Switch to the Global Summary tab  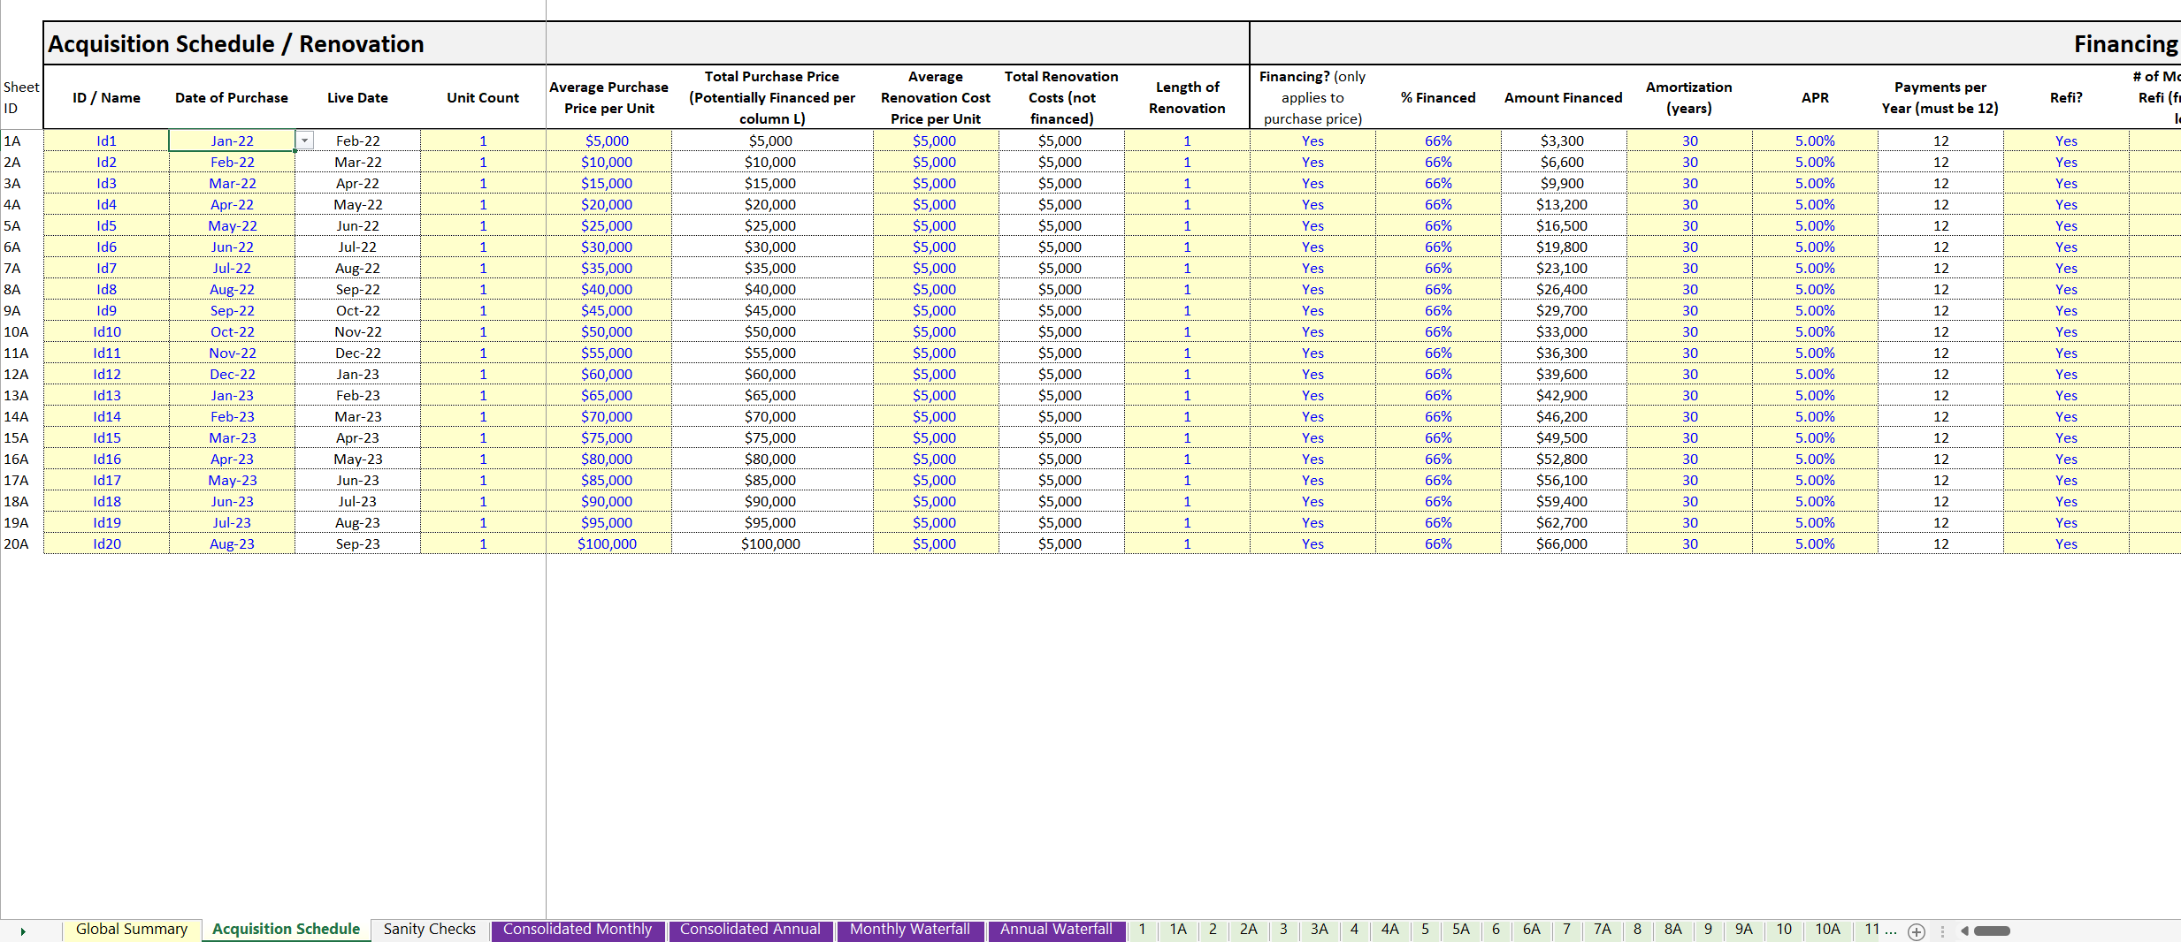[x=132, y=930]
